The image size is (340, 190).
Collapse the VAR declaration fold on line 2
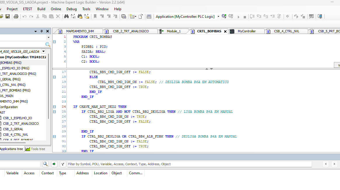(55, 42)
